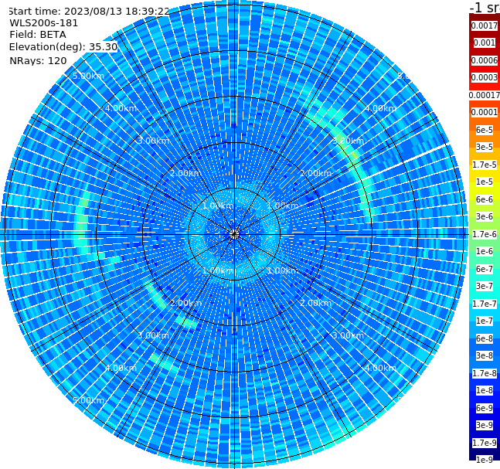500x469 pixels.
Task: Click the 1.7e-8 colorbar label
Action: point(485,373)
